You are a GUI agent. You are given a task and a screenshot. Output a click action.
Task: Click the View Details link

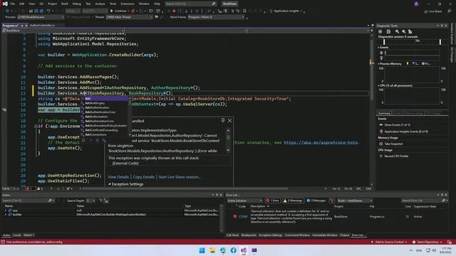click(118, 177)
